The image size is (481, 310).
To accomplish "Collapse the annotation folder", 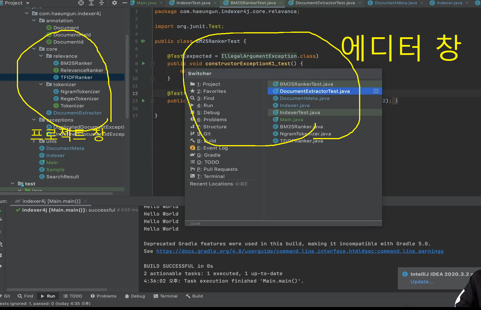I will pos(34,20).
